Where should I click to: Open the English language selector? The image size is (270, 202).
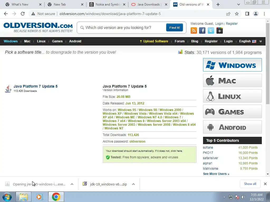pos(248,41)
